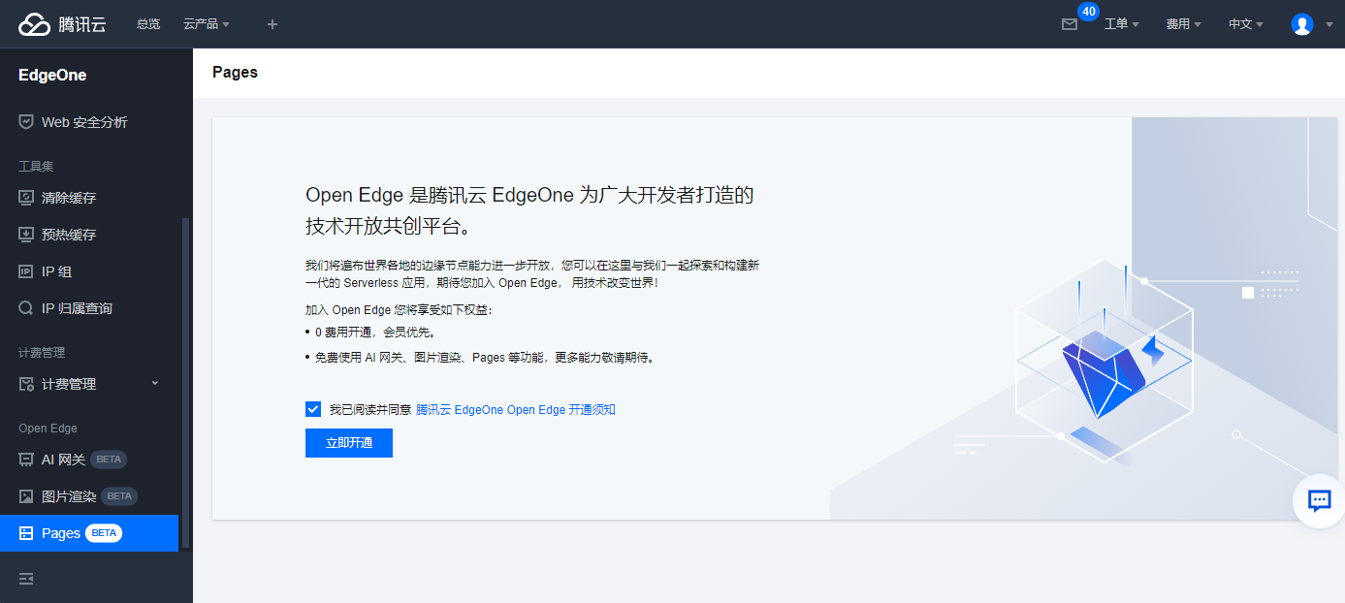1345x603 pixels.
Task: Click the 立即开通 activation button
Action: 348,443
